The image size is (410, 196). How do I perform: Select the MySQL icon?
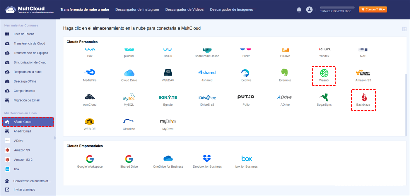click(129, 97)
